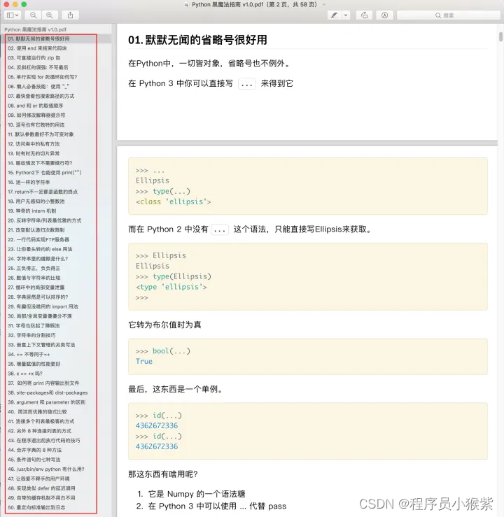The height and width of the screenshot is (517, 504).
Task: Zoom in the PDF page
Action: [x=50, y=15]
